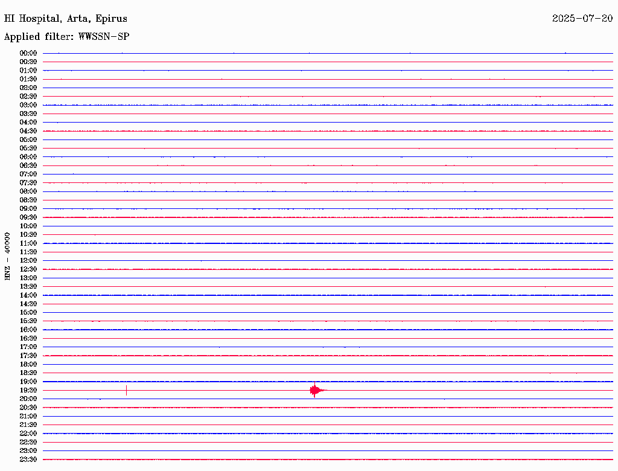Click the vertical spike marker on 19:30 trace
Screen dimensions: 618x471
coord(127,390)
